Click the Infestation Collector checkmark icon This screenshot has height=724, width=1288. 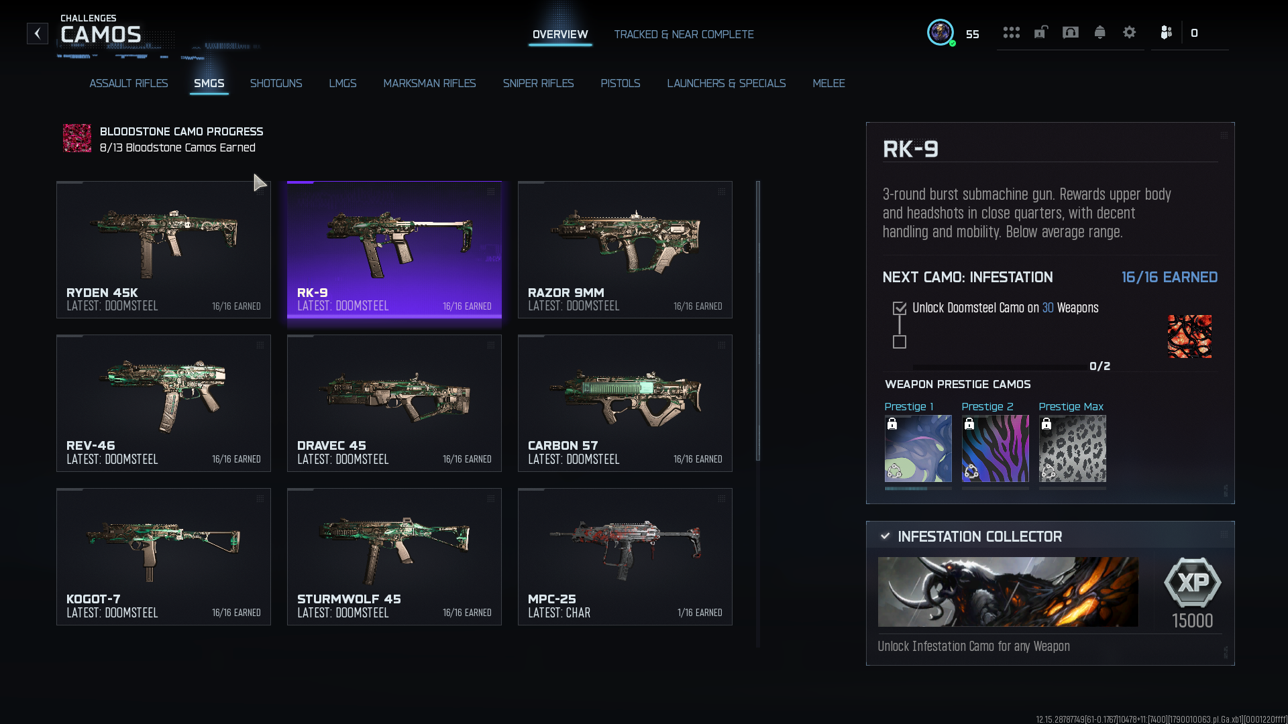(x=885, y=536)
